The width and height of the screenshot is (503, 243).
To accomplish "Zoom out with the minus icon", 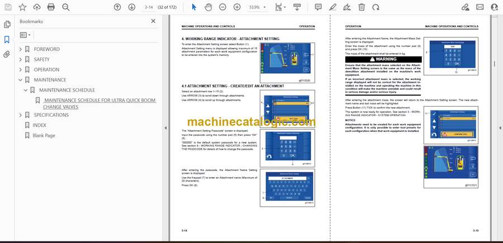I will 222,7.
